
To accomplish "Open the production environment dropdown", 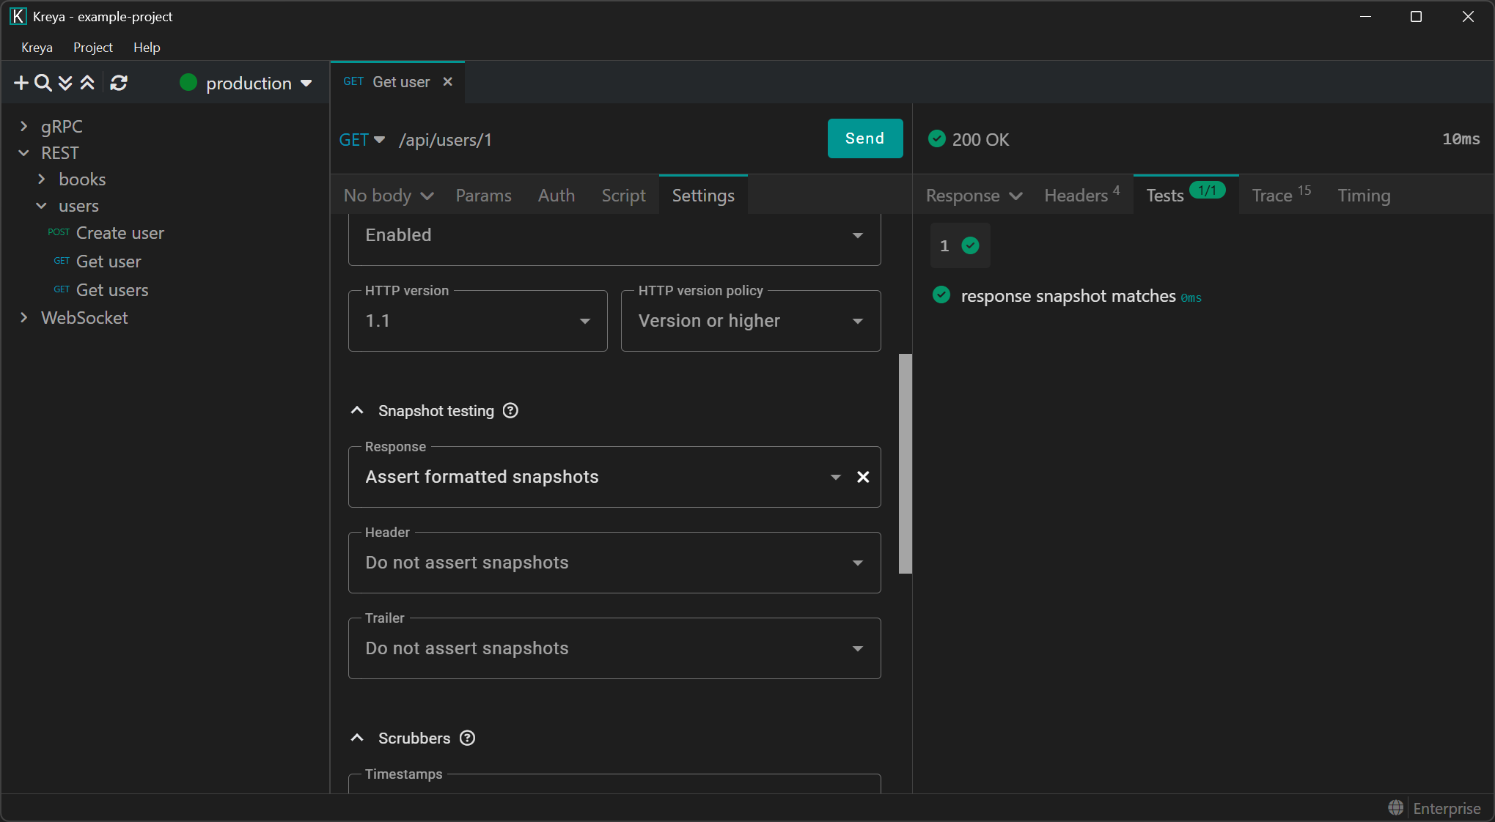I will point(248,84).
